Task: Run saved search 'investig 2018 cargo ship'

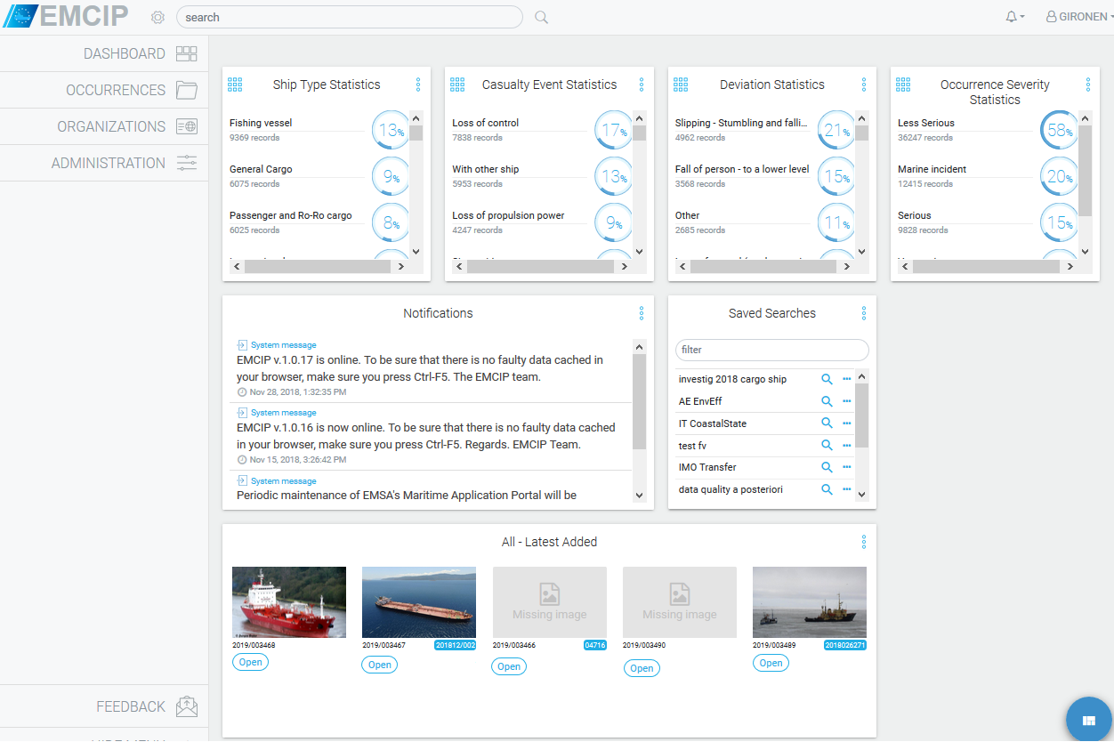Action: pyautogui.click(x=827, y=379)
